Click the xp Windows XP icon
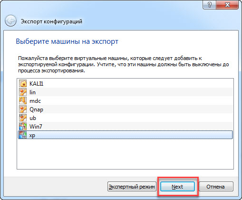242x200 pixels. pos(23,135)
